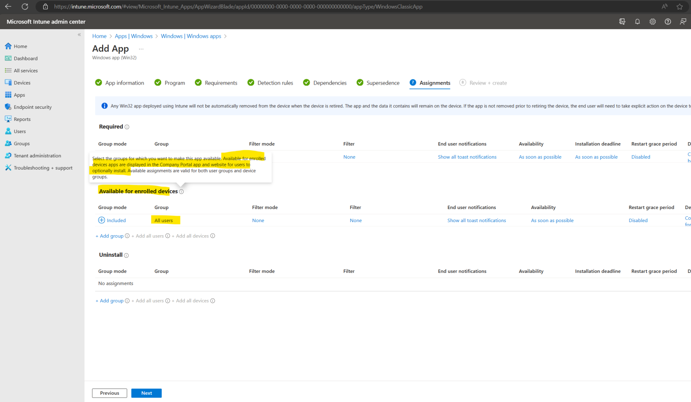Expand the Included group mode option

112,220
